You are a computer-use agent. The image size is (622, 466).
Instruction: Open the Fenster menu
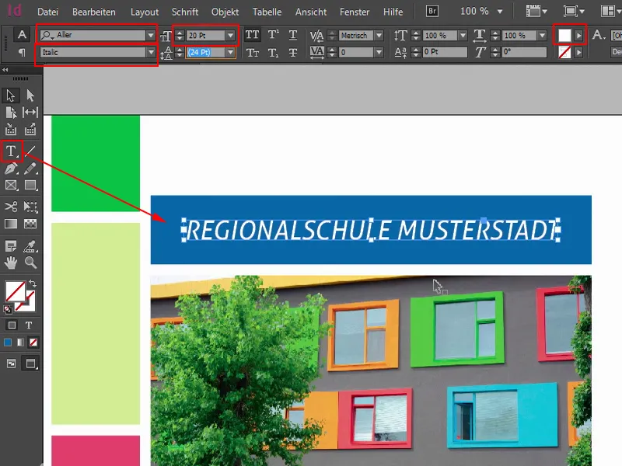[355, 12]
